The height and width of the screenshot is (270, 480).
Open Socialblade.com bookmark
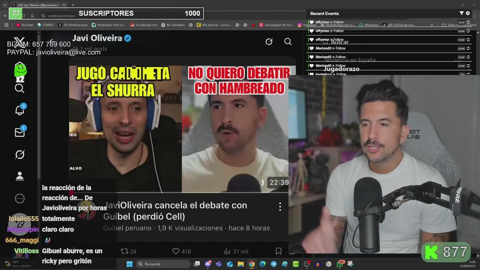[144, 25]
